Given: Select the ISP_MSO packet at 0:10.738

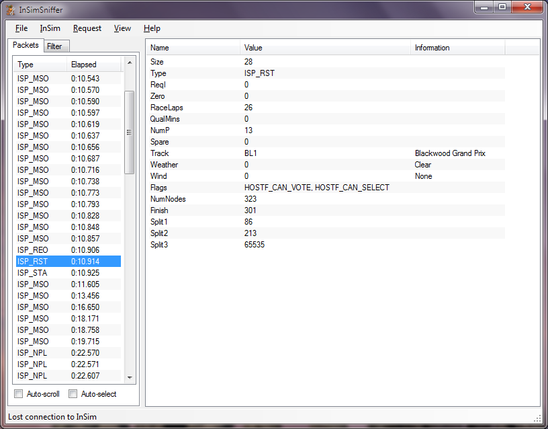Looking at the screenshot, I should tap(68, 182).
